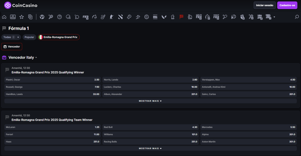This screenshot has height=156, width=301.
Task: Open the Todas filter dropdown
Action: [x=11, y=37]
